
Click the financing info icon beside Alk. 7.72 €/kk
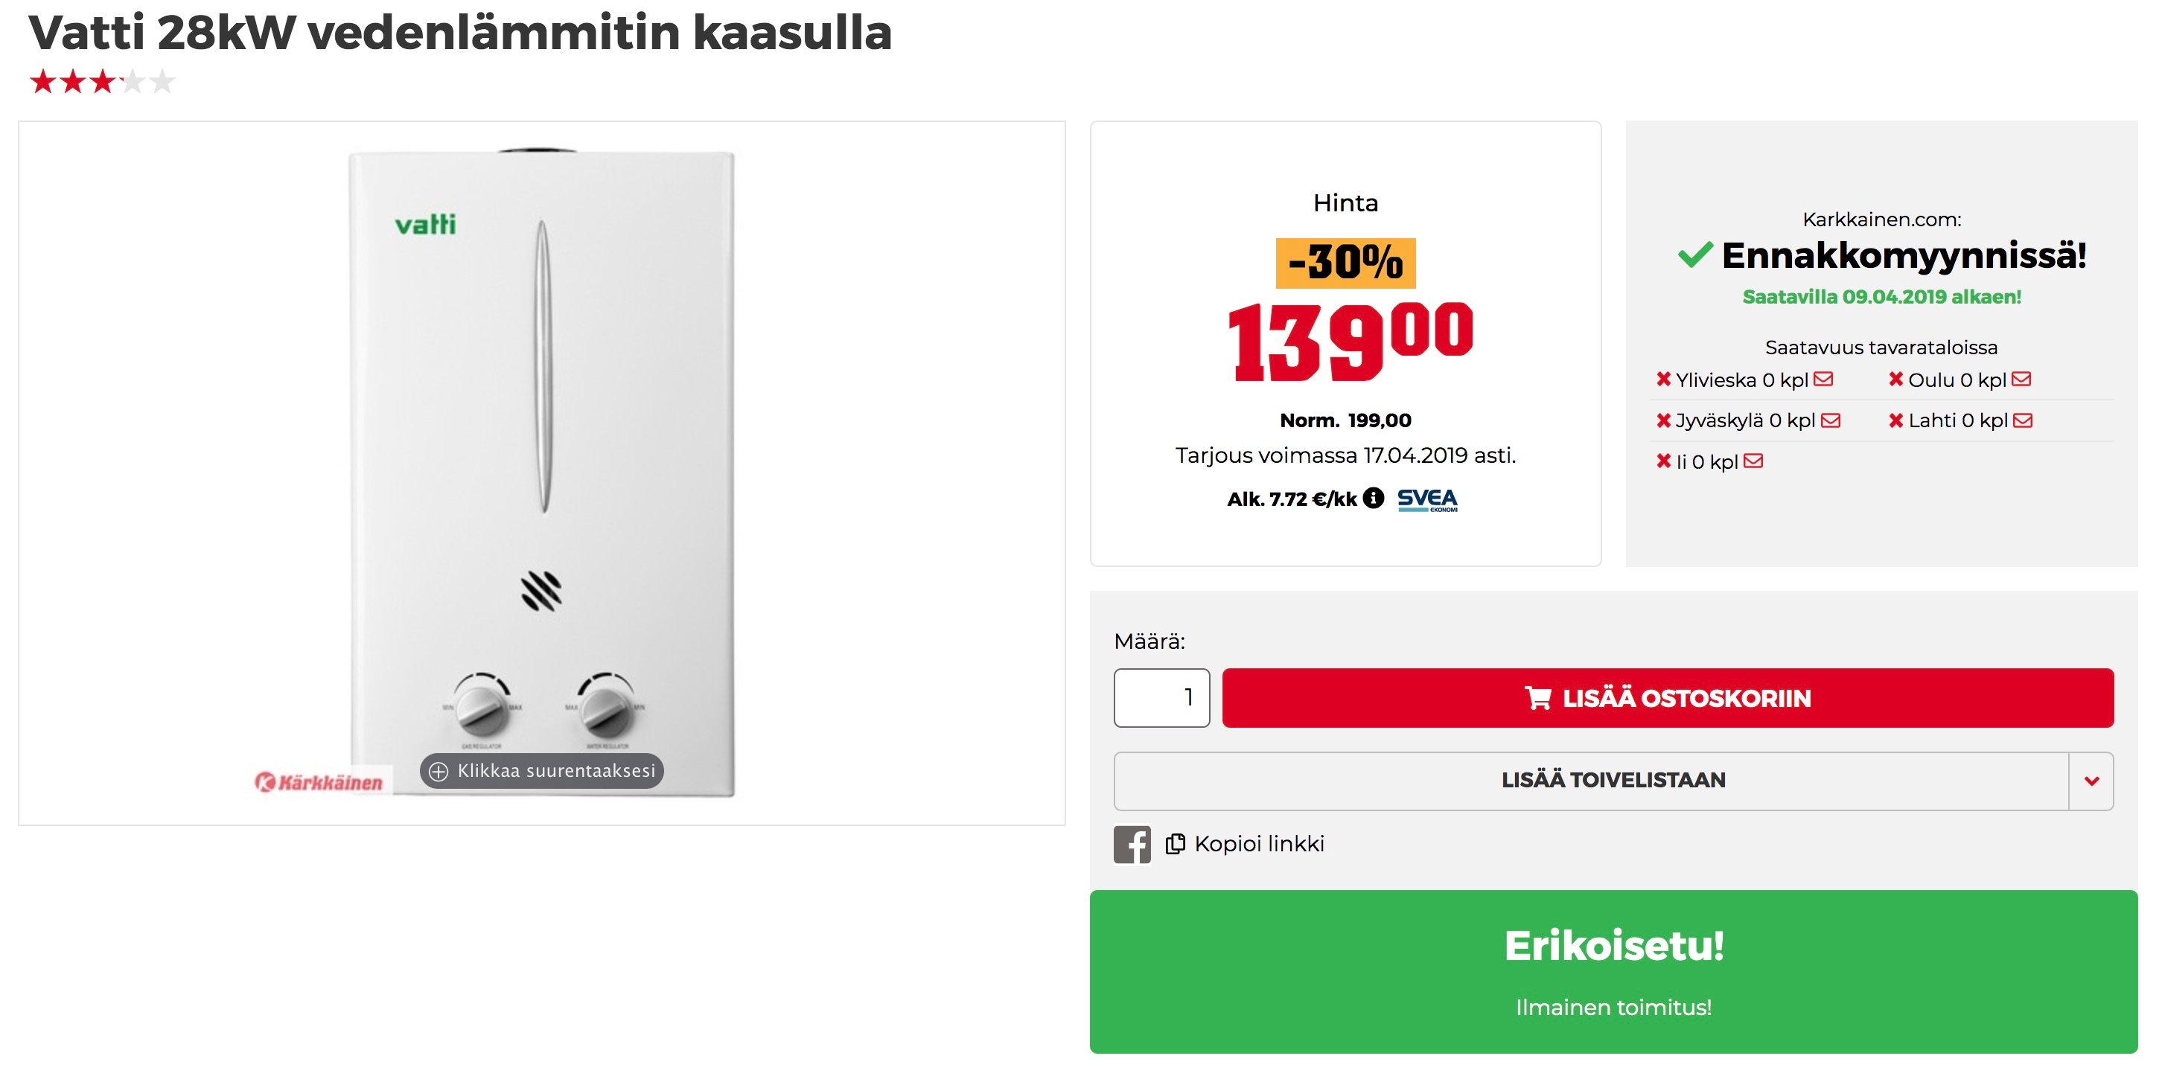point(1373,499)
